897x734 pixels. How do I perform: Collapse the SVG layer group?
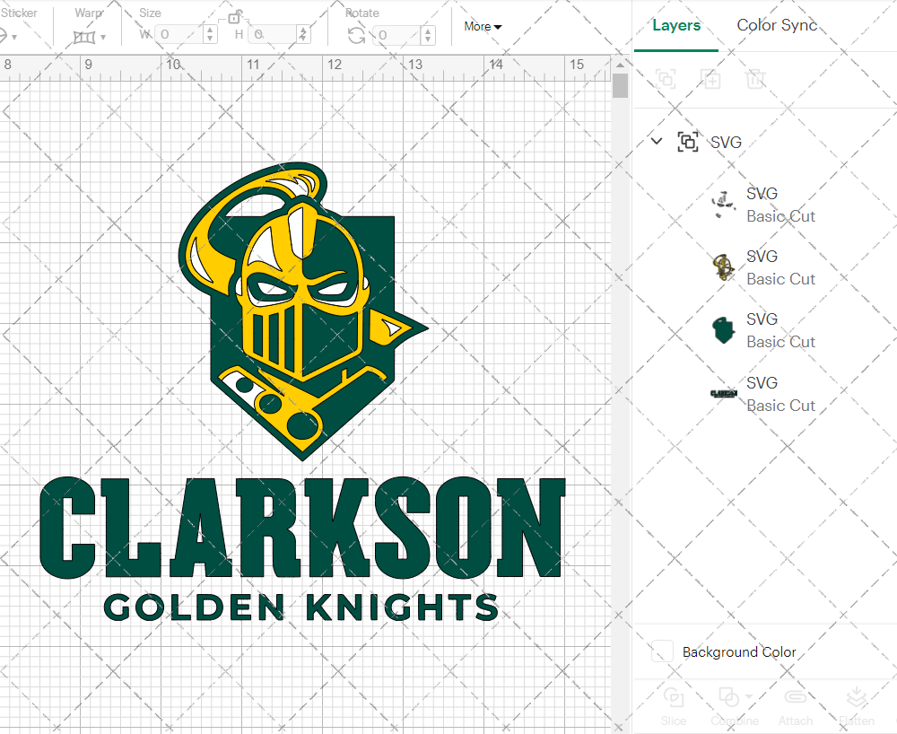[656, 141]
